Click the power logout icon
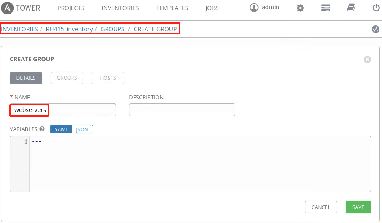The image size is (382, 223). pyautogui.click(x=376, y=8)
